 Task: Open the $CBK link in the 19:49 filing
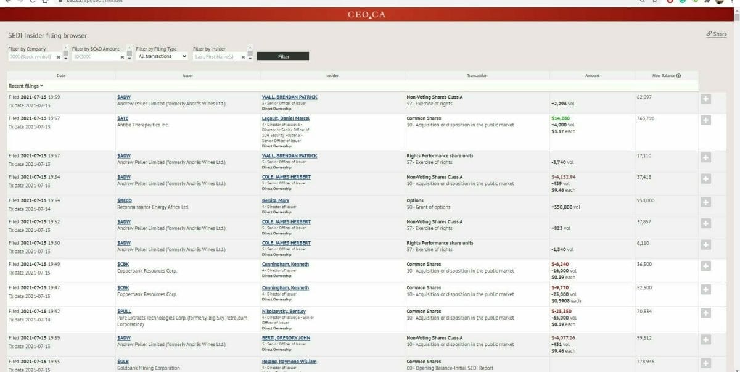[123, 264]
